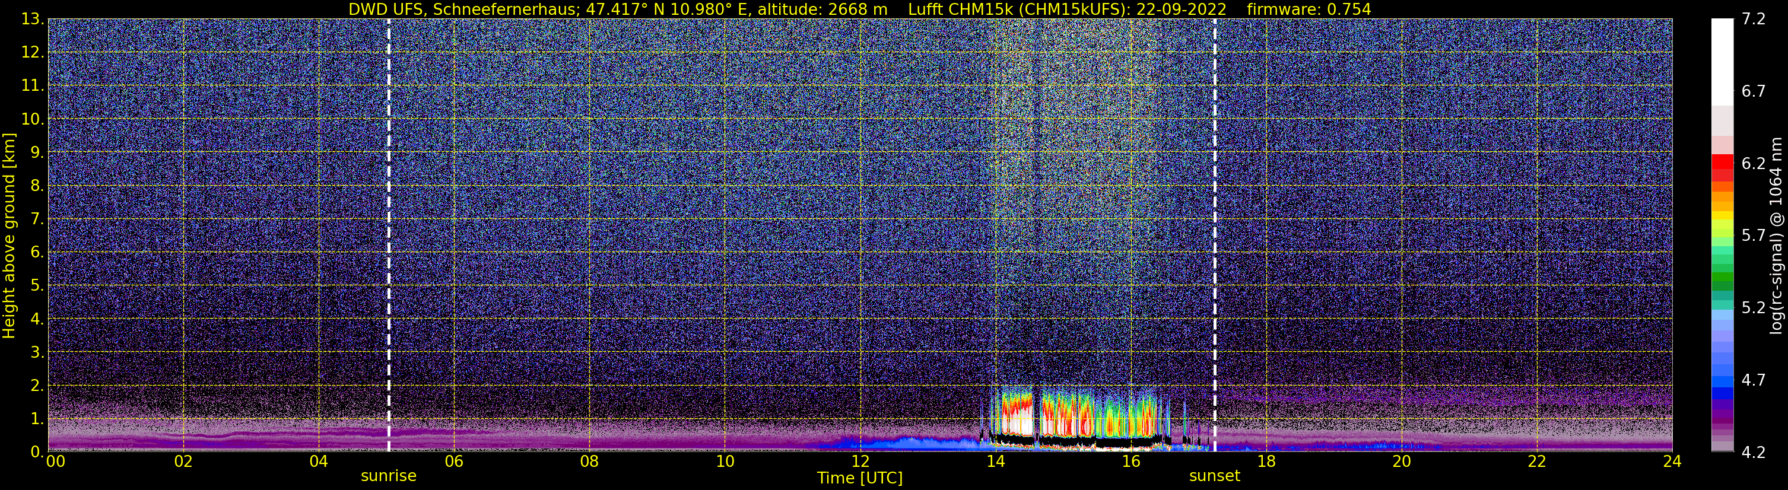Click the 5.7 colorbar tick value
The image size is (1788, 490).
click(x=1754, y=236)
